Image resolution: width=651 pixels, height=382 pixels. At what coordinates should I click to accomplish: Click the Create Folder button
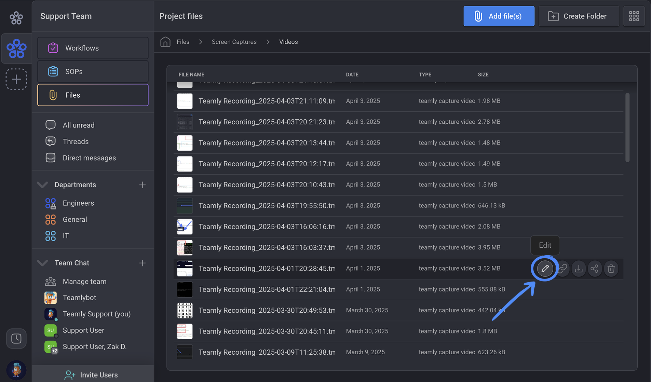[579, 16]
